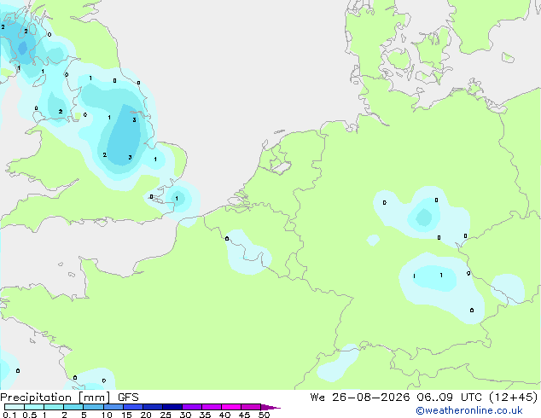The height and width of the screenshot is (418, 541).
Task: Pick the 30–35 mm purple legend swatch
Action: (x=192, y=407)
